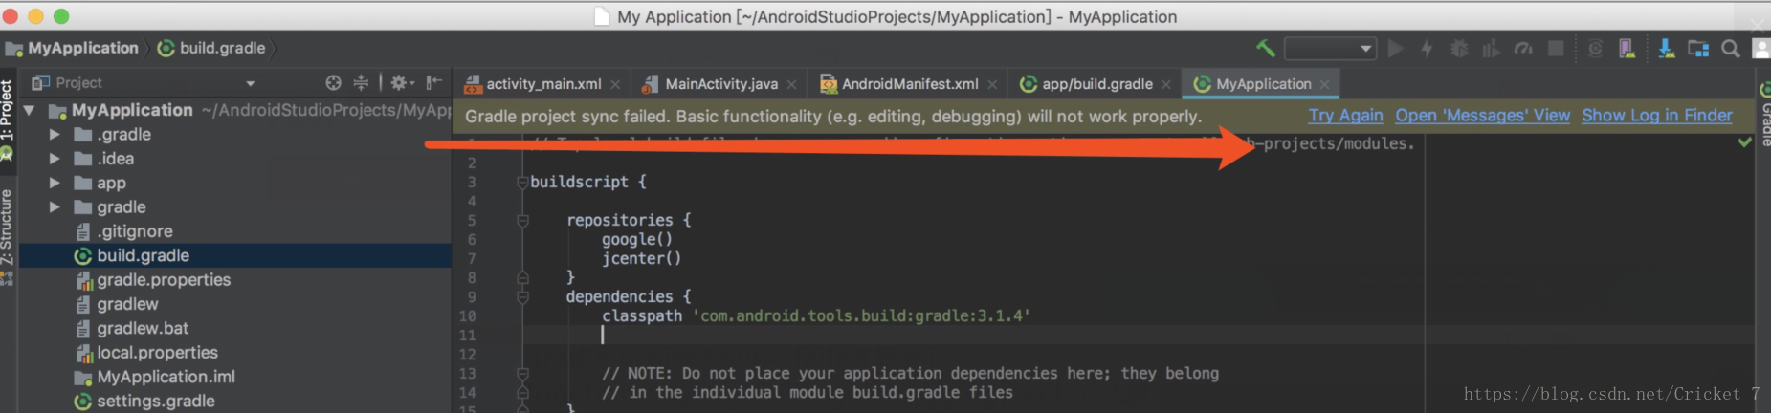Open the run configuration dropdown
The image size is (1771, 413).
pos(1329,48)
